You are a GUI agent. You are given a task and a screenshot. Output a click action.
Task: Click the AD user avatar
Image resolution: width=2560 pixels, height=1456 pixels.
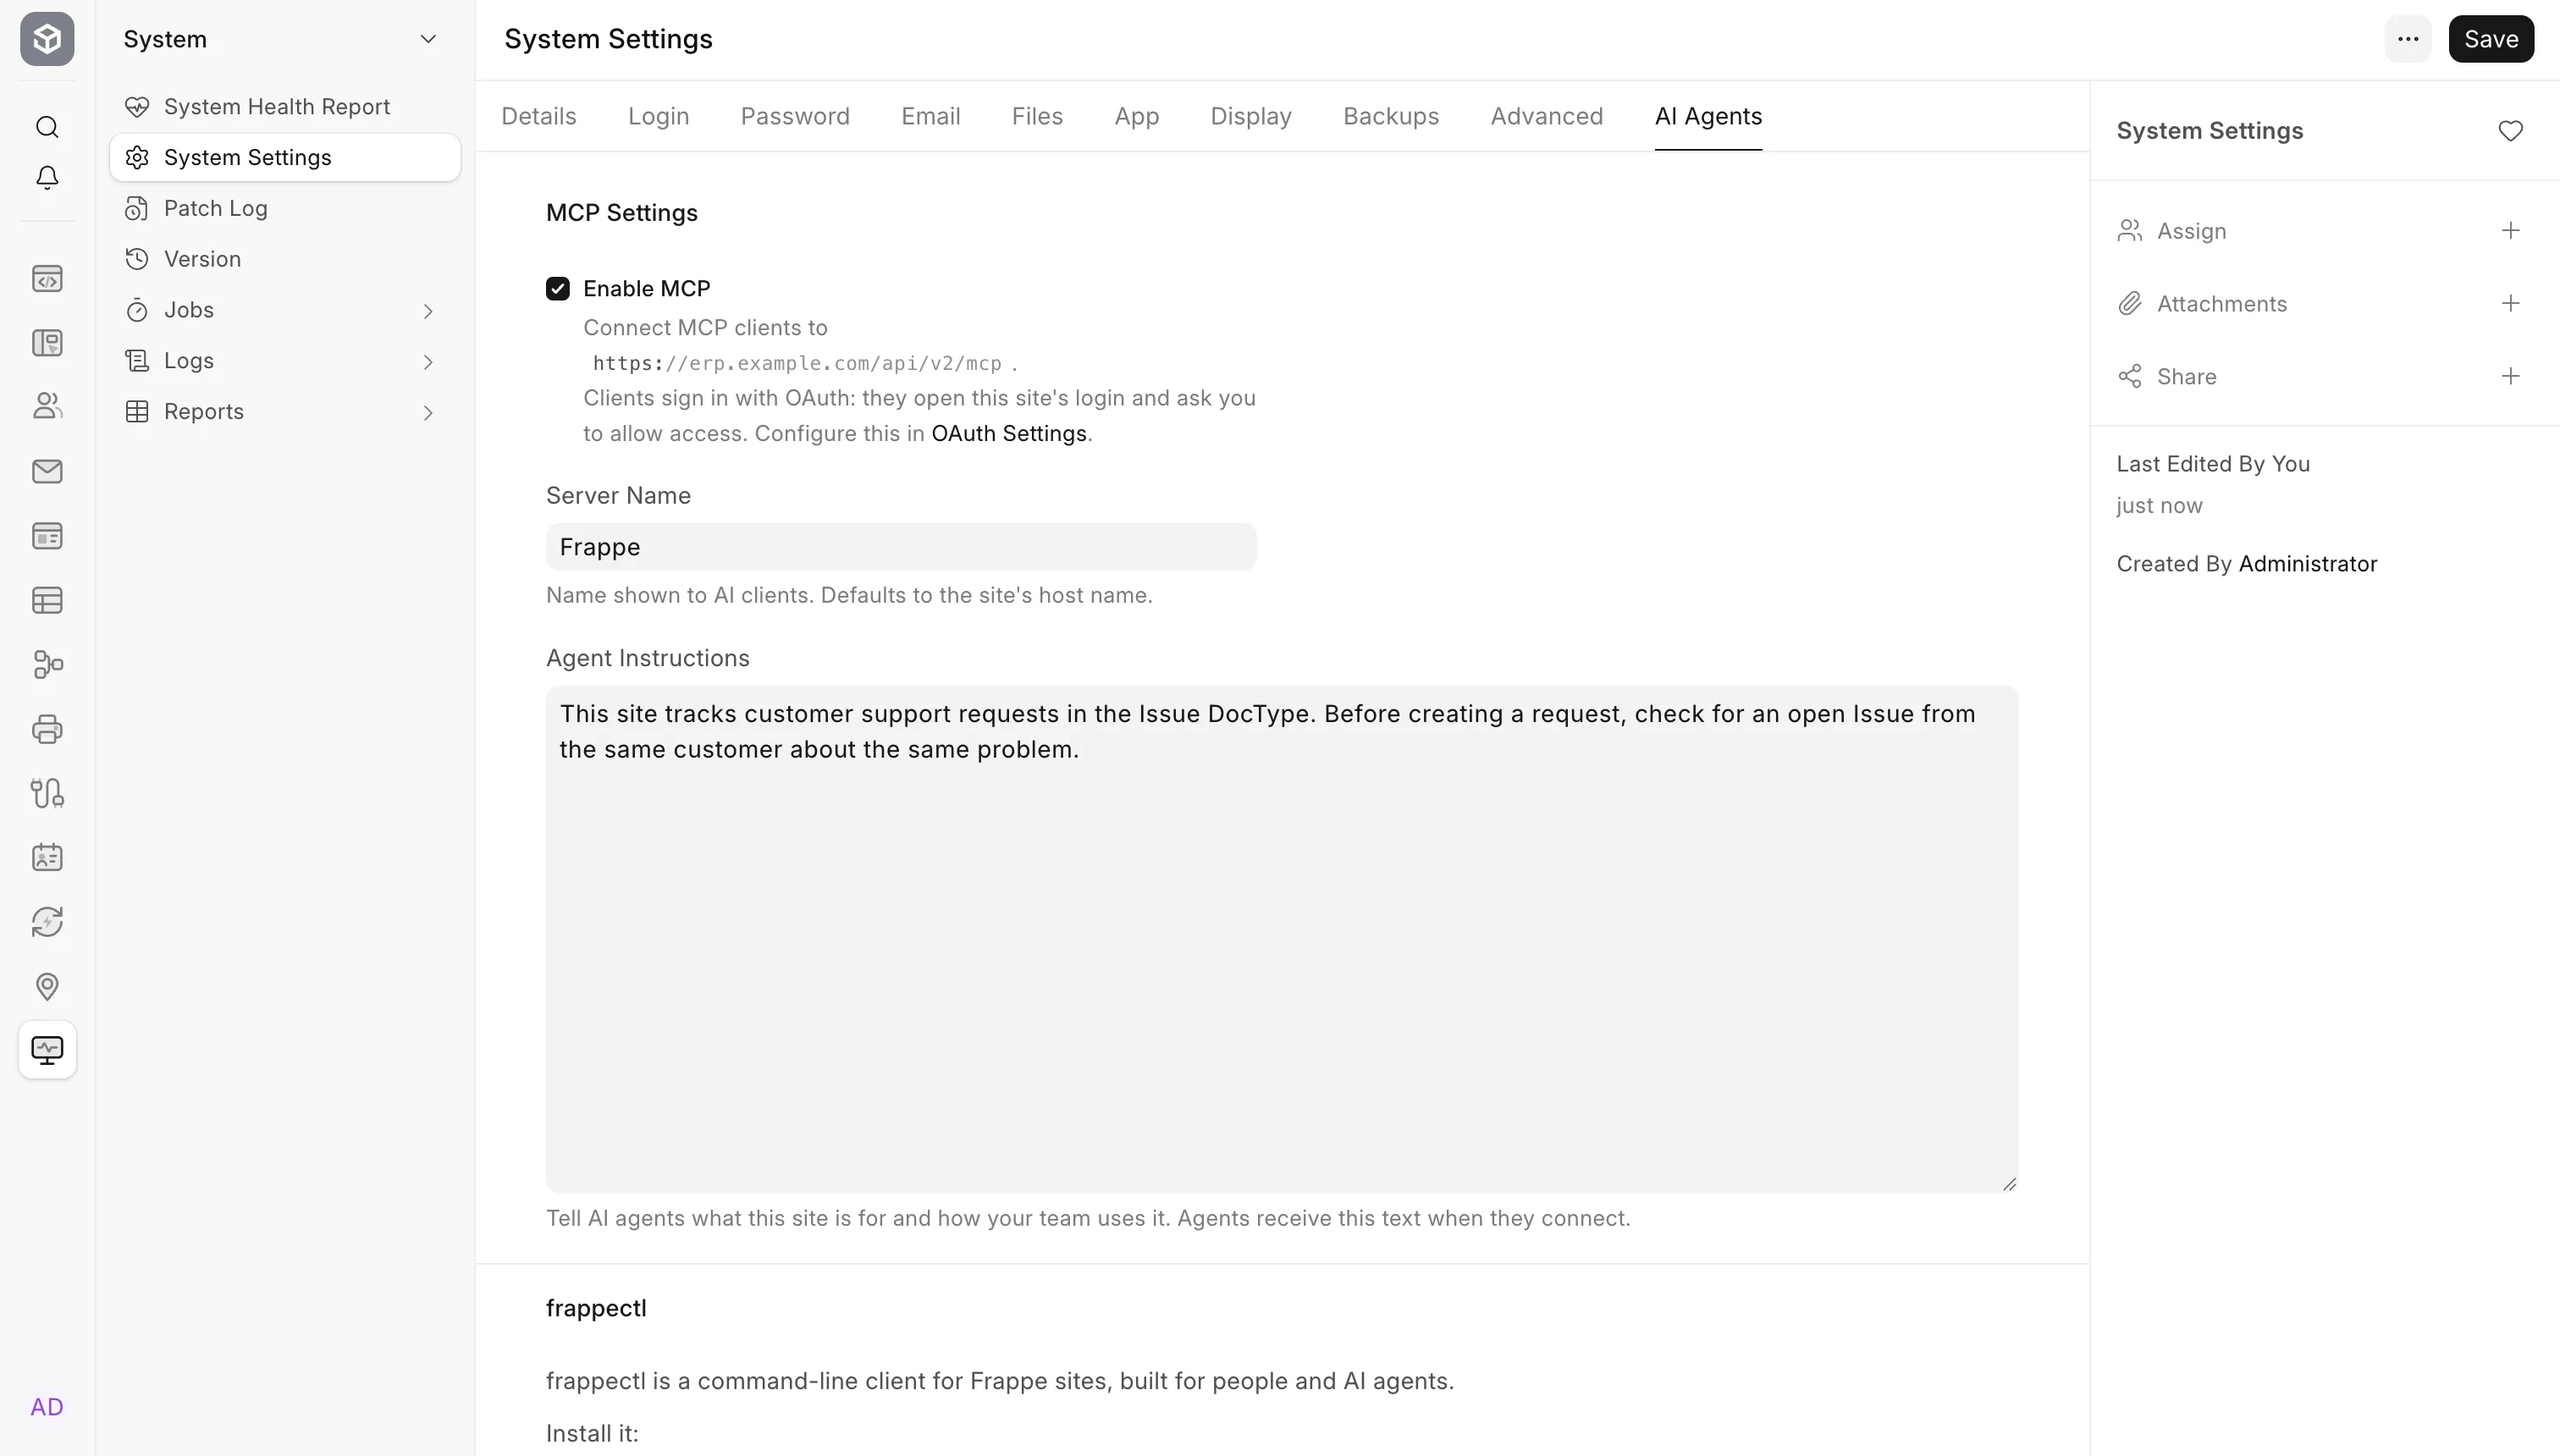[47, 1407]
